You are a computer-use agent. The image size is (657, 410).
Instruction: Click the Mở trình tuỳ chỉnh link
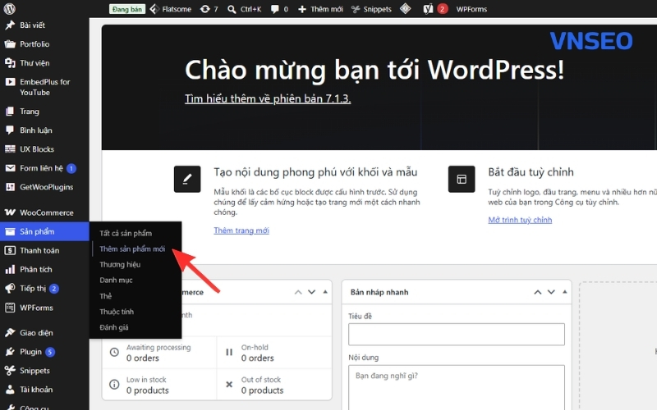(x=520, y=220)
